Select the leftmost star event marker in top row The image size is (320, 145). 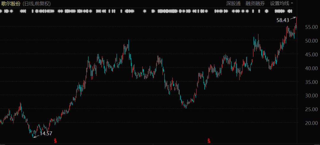tap(1, 11)
